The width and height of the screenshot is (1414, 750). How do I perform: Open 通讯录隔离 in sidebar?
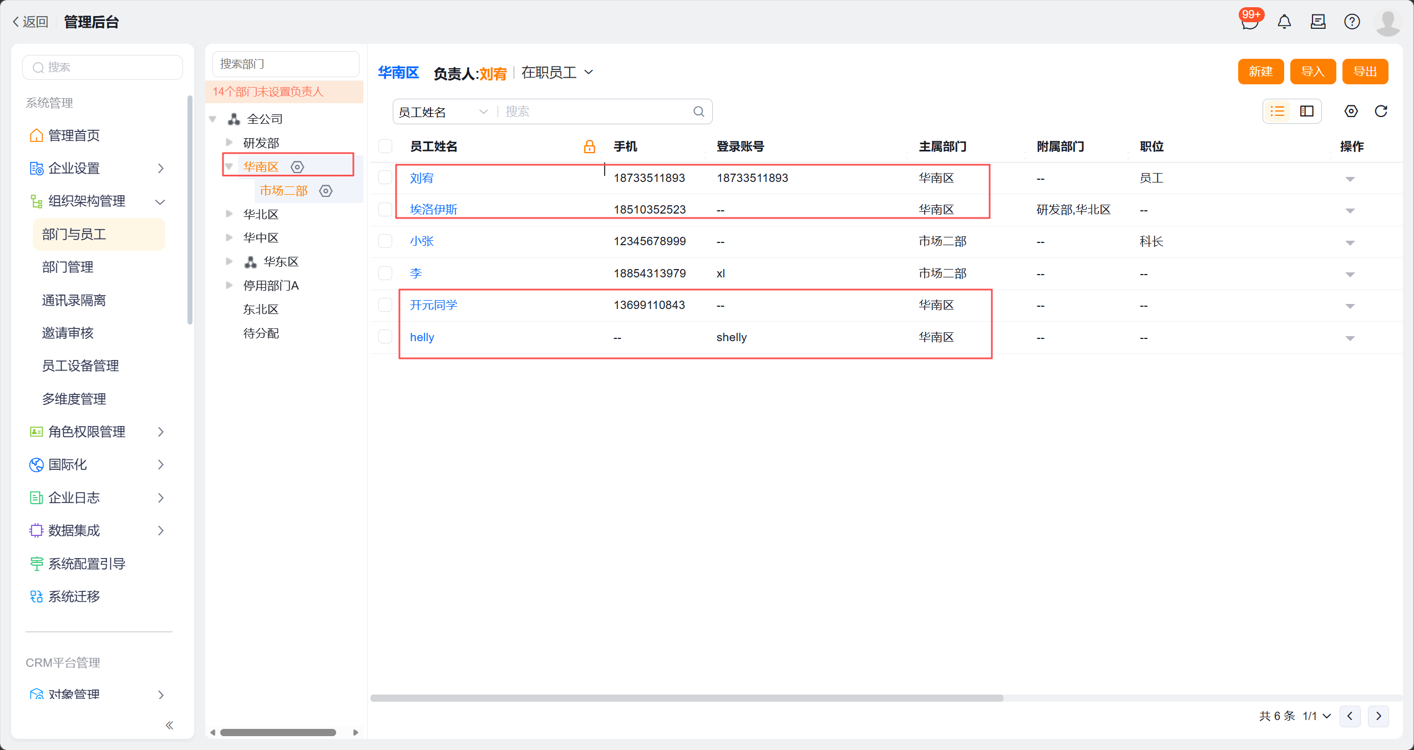click(74, 300)
